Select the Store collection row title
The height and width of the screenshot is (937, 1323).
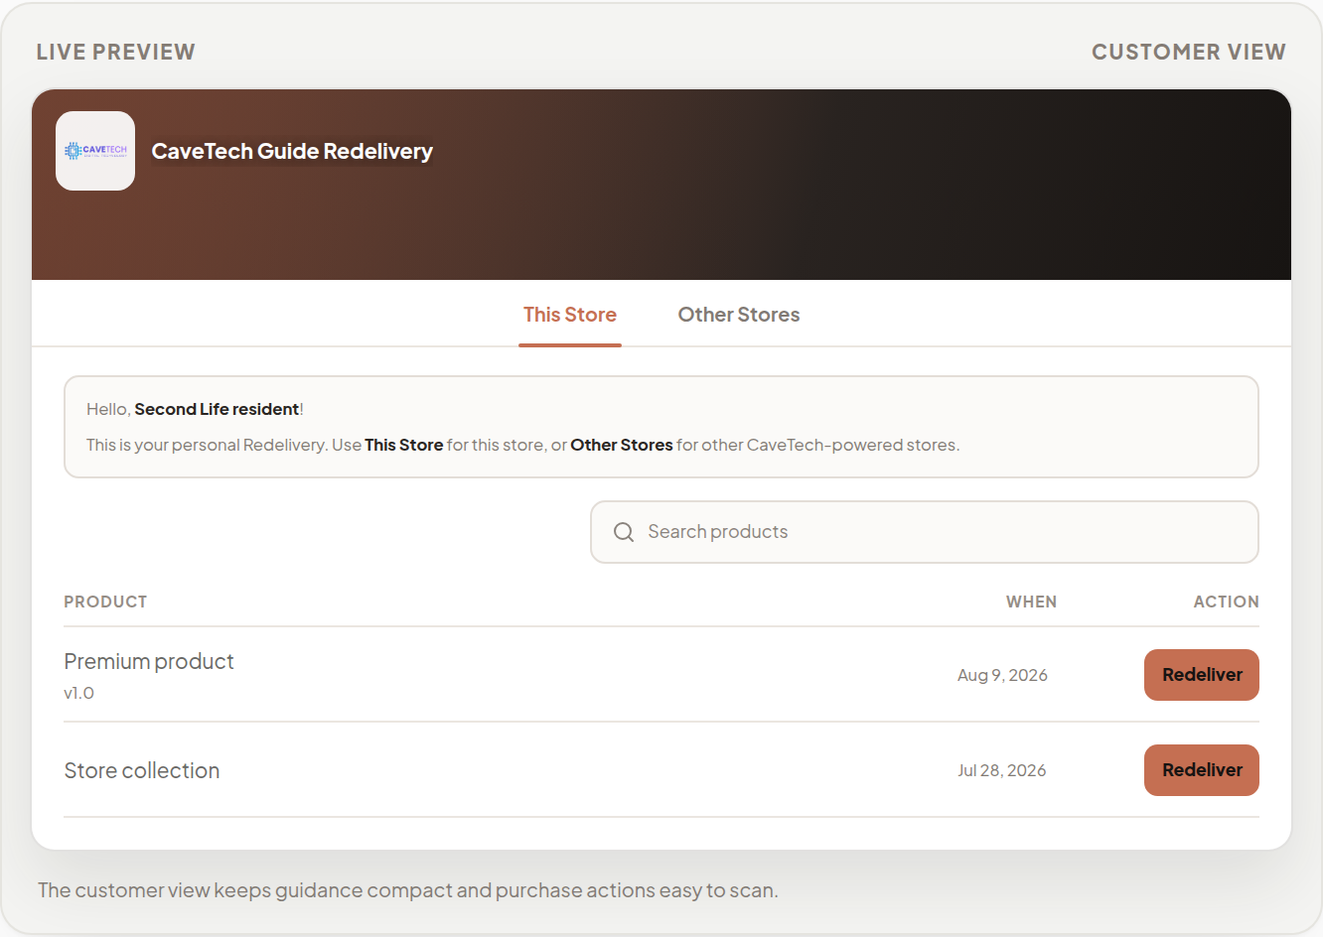pos(142,770)
